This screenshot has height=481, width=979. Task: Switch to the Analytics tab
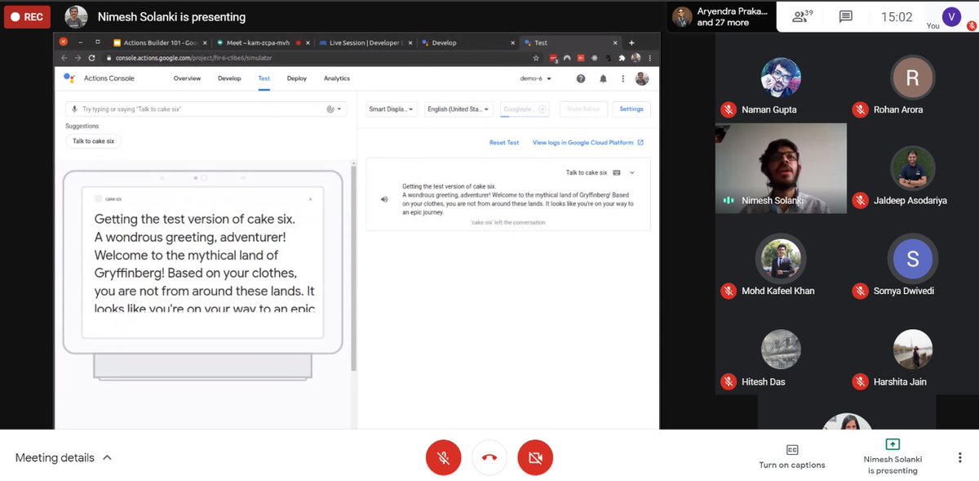(336, 78)
